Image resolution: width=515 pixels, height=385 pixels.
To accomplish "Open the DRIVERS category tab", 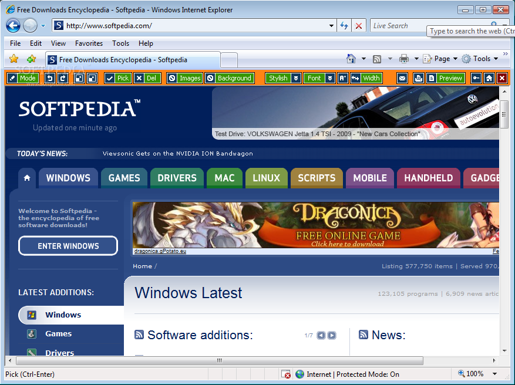I will (x=177, y=178).
